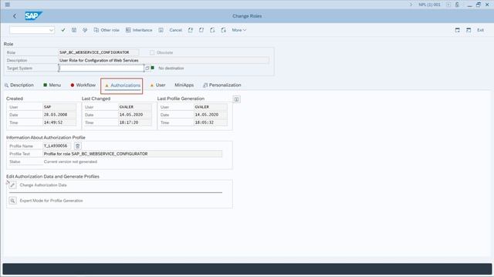Viewport: 494px width, 277px height.
Task: Click the Description field text
Action: pyautogui.click(x=164, y=60)
